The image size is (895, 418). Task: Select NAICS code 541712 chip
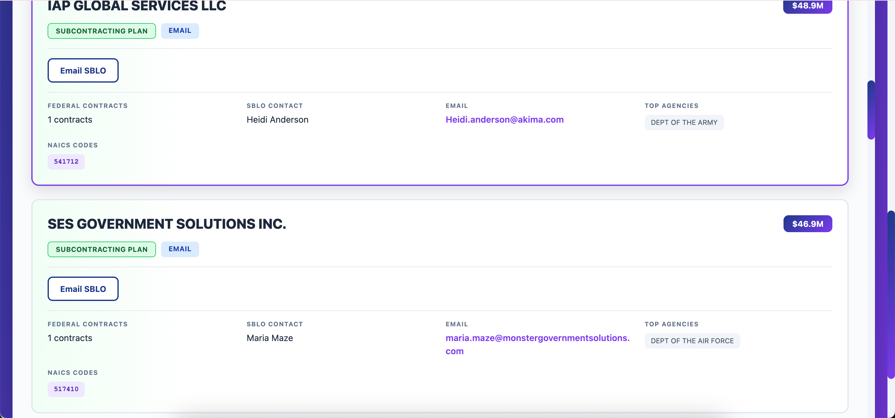pyautogui.click(x=66, y=161)
